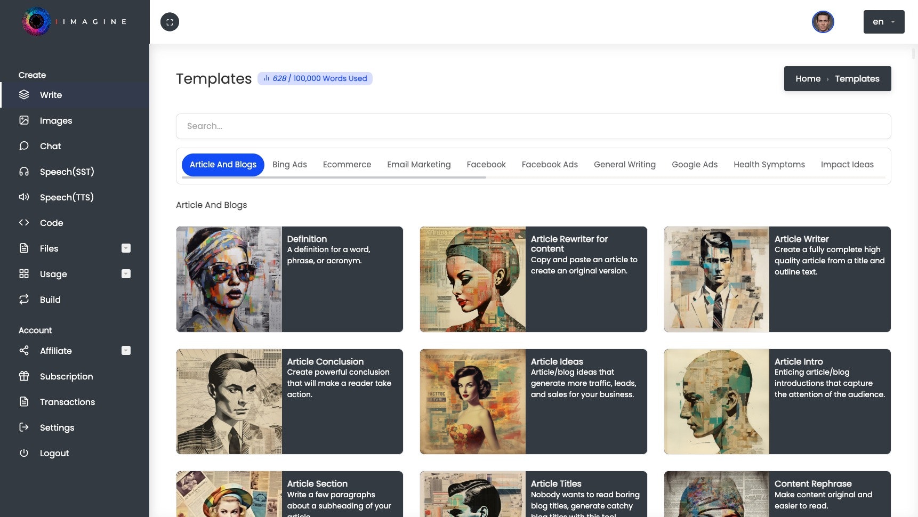Image resolution: width=918 pixels, height=517 pixels.
Task: Open the Article Conclusion template
Action: pyautogui.click(x=289, y=401)
